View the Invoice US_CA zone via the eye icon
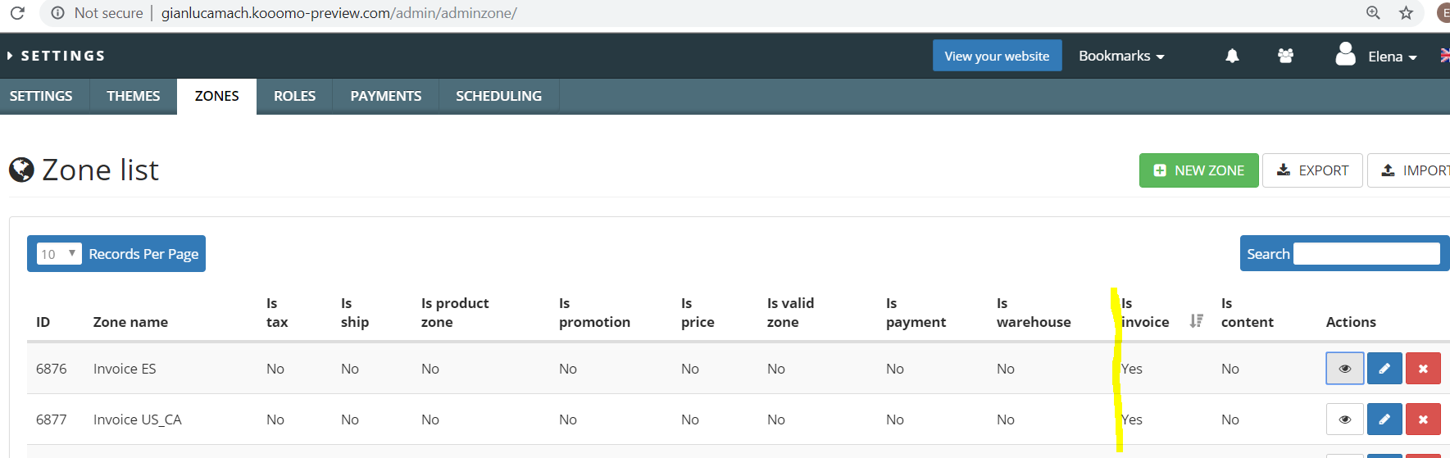1450x458 pixels. 1345,419
